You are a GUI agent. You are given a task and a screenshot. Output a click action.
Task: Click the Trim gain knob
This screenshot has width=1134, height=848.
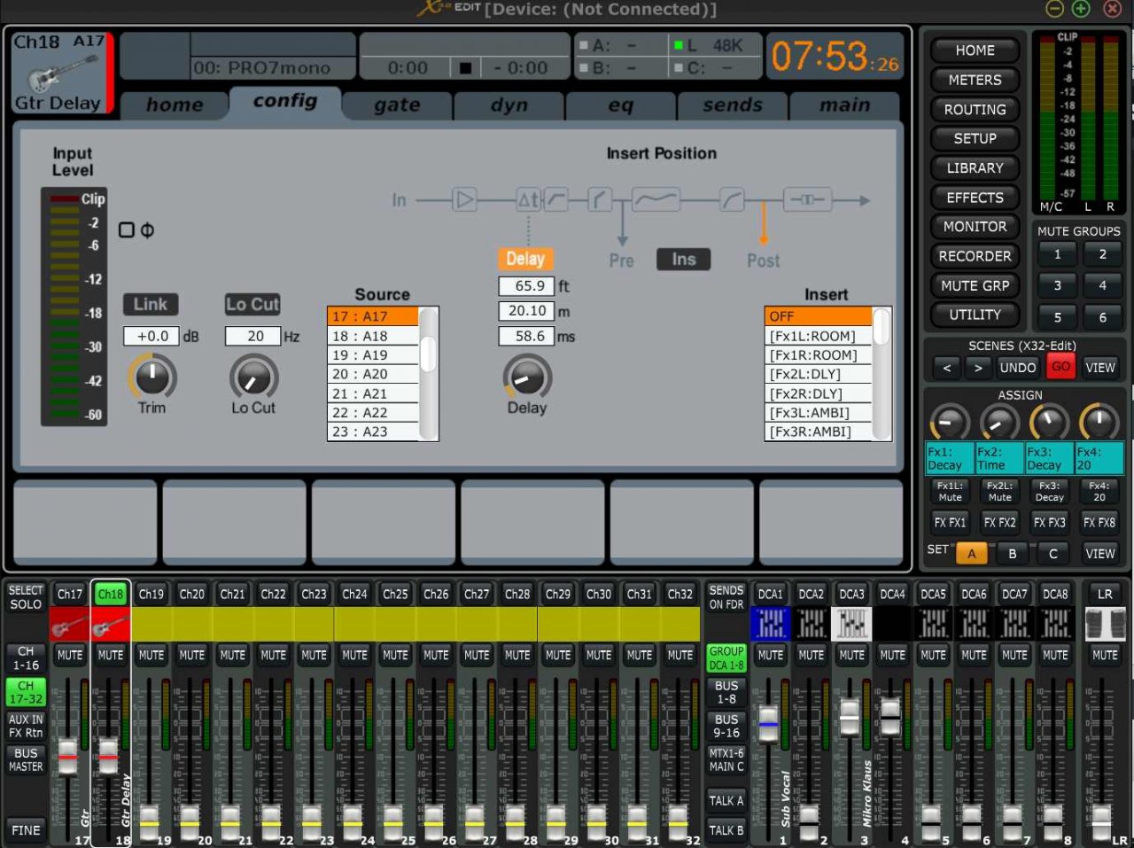click(x=152, y=377)
